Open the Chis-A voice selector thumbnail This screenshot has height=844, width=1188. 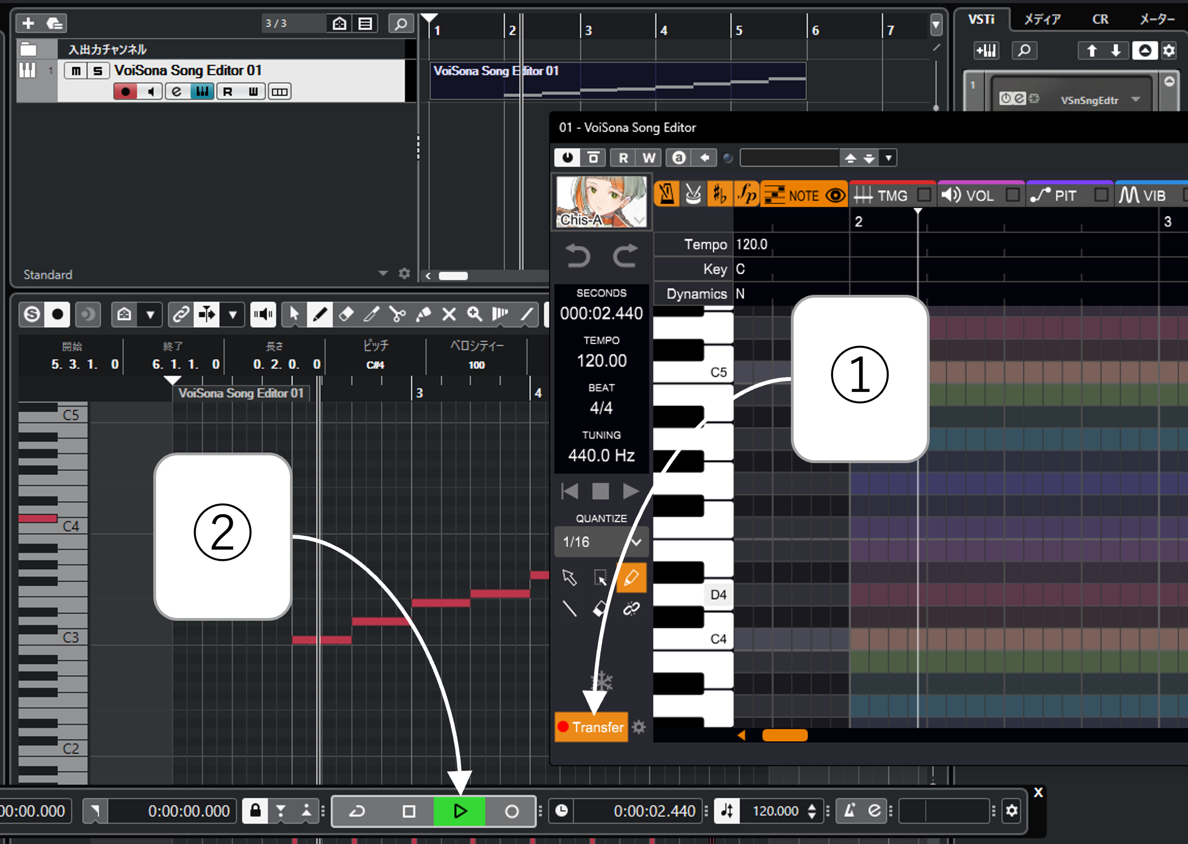[602, 202]
